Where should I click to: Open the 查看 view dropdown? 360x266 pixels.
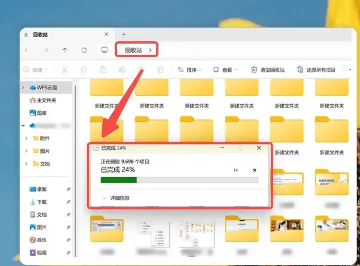[225, 70]
